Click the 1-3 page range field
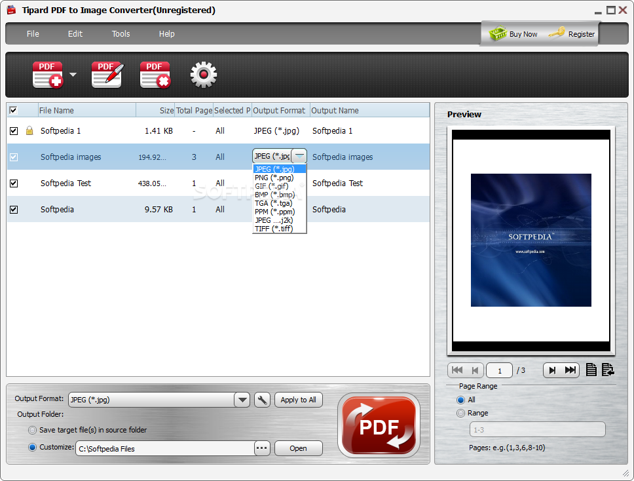The width and height of the screenshot is (634, 481). pos(537,430)
